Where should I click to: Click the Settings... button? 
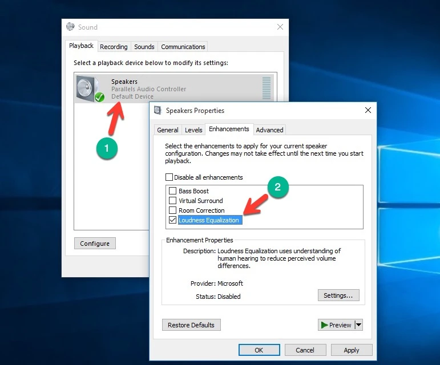[x=338, y=295]
